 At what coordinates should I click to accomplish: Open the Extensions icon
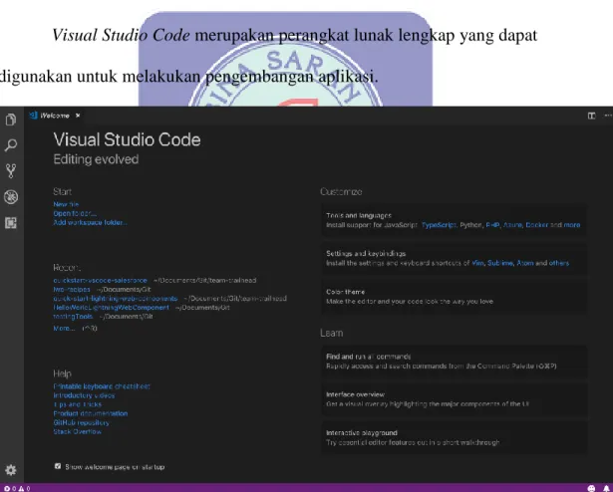[11, 223]
